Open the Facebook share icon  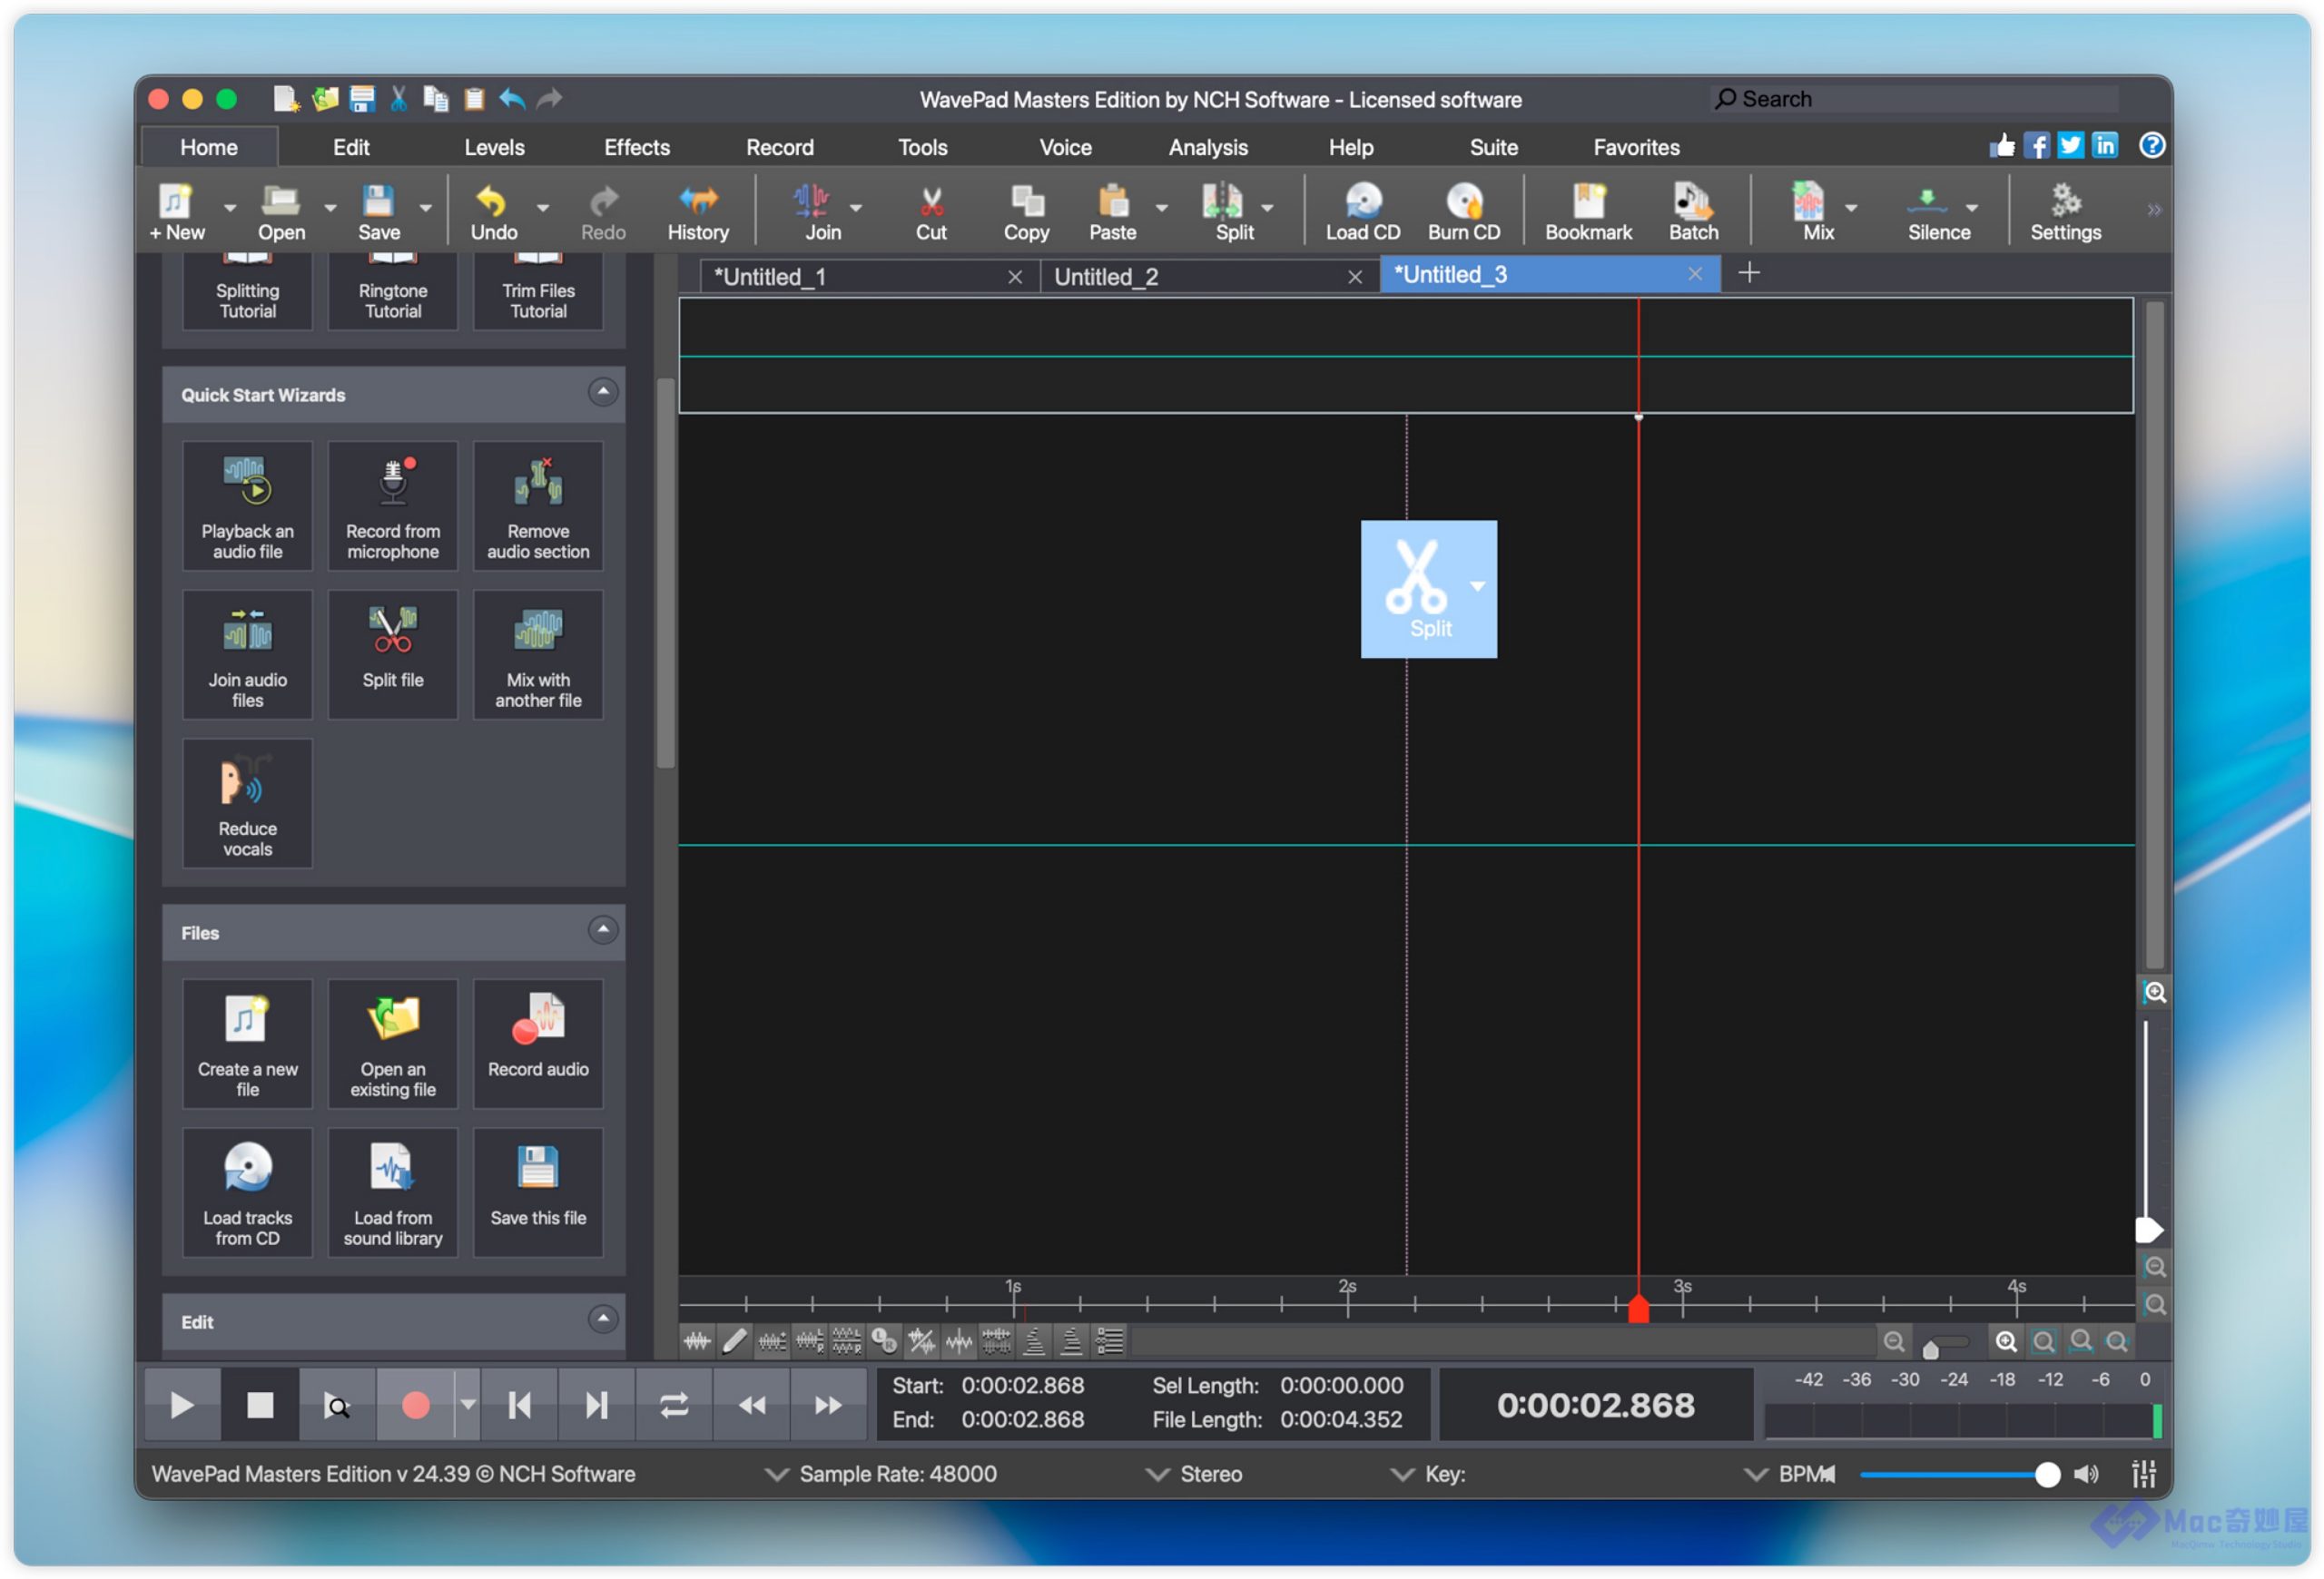(x=2036, y=146)
